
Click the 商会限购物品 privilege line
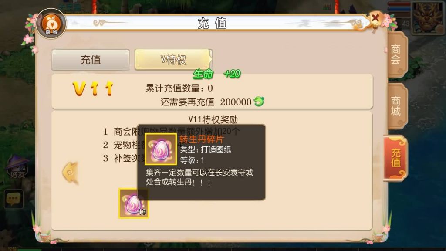pyautogui.click(x=172, y=132)
